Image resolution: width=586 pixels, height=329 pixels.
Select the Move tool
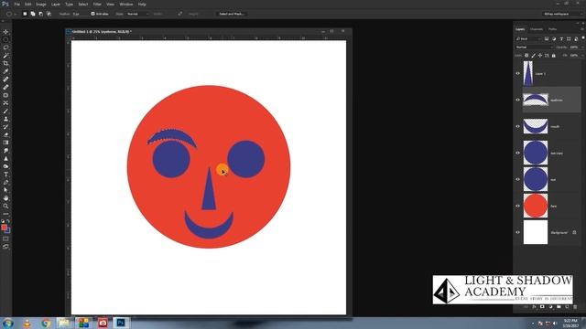(5, 32)
